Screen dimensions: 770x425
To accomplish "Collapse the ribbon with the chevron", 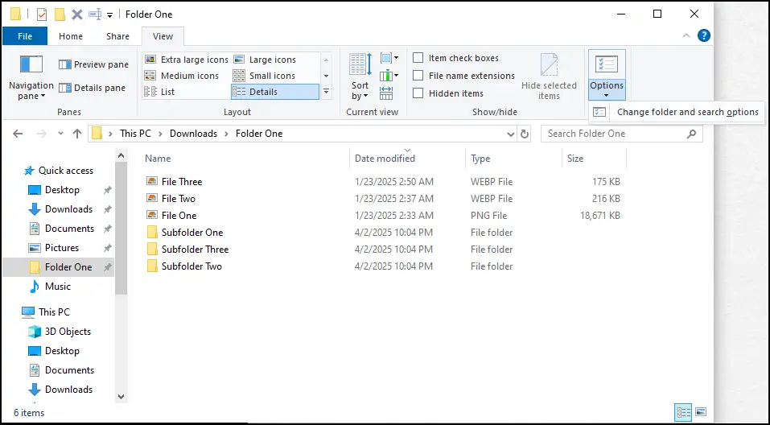I will [686, 35].
